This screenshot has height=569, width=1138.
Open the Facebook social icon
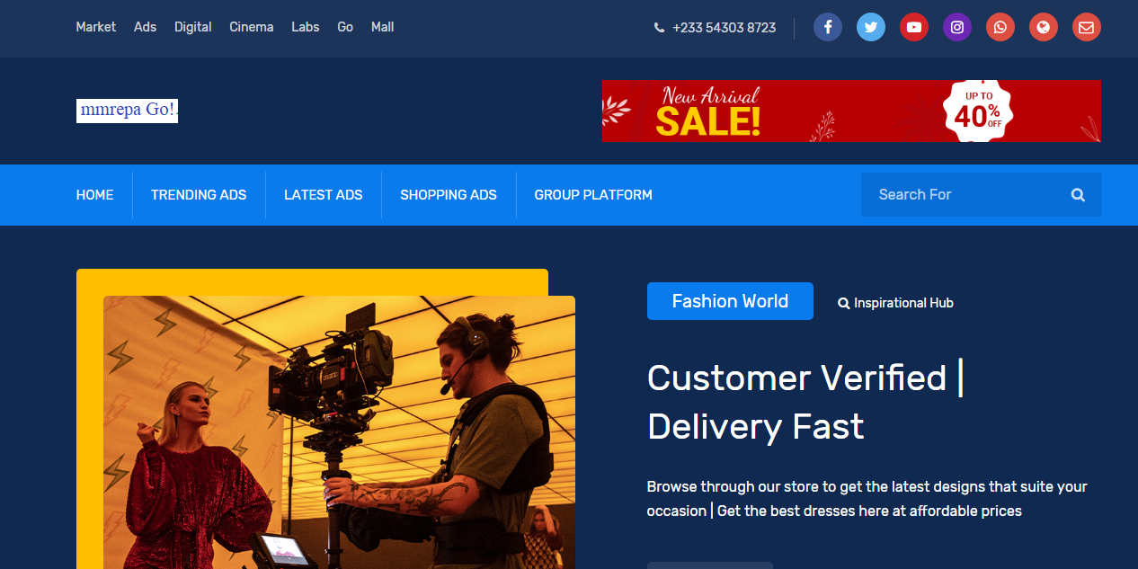[x=827, y=27]
